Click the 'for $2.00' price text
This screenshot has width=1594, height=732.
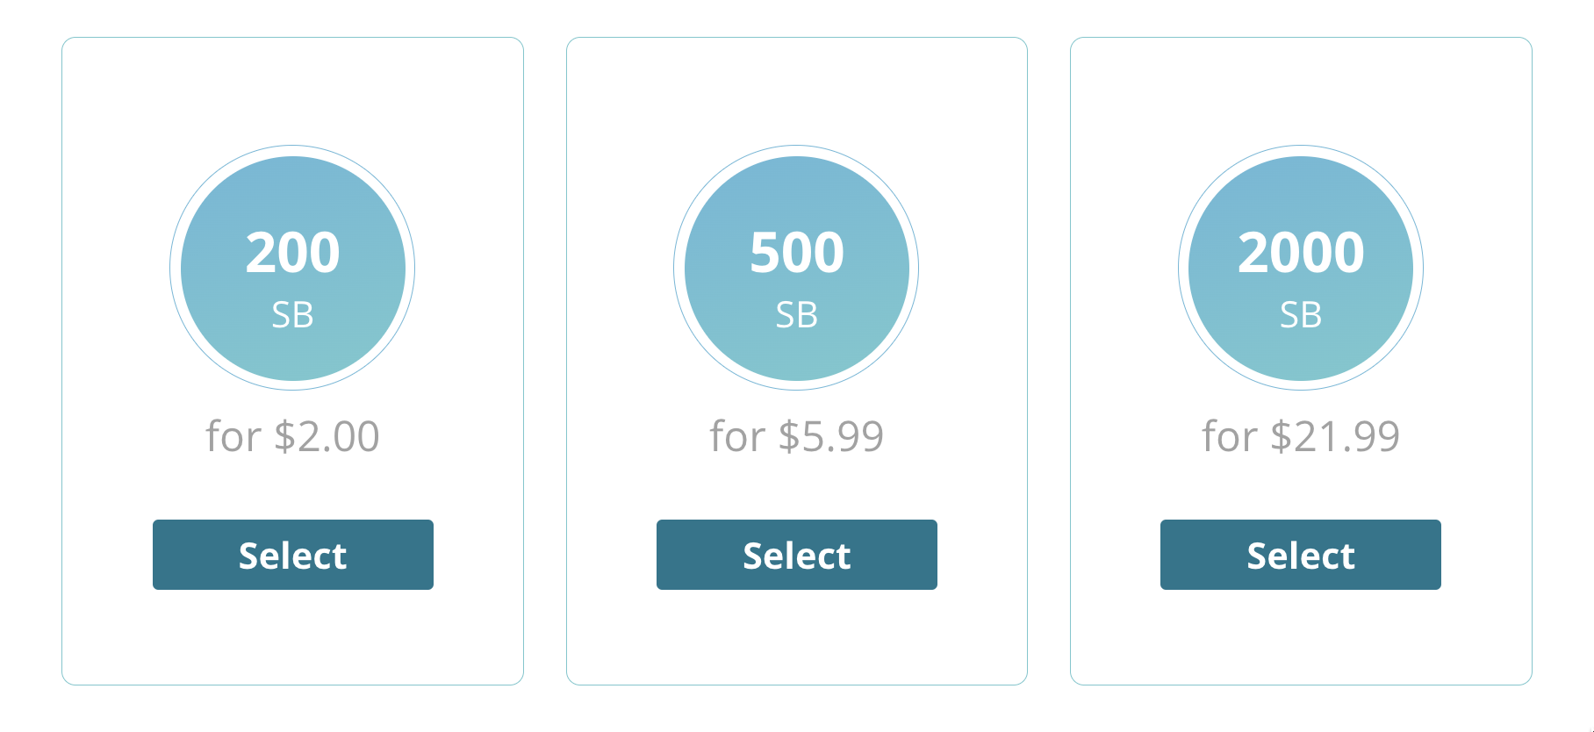pyautogui.click(x=293, y=436)
